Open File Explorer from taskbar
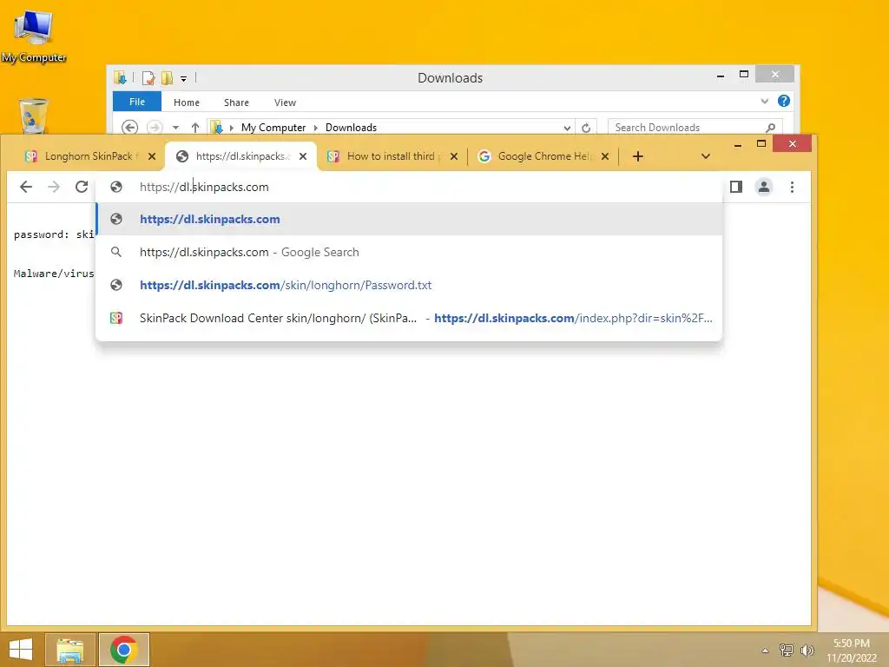889x667 pixels. tap(69, 650)
